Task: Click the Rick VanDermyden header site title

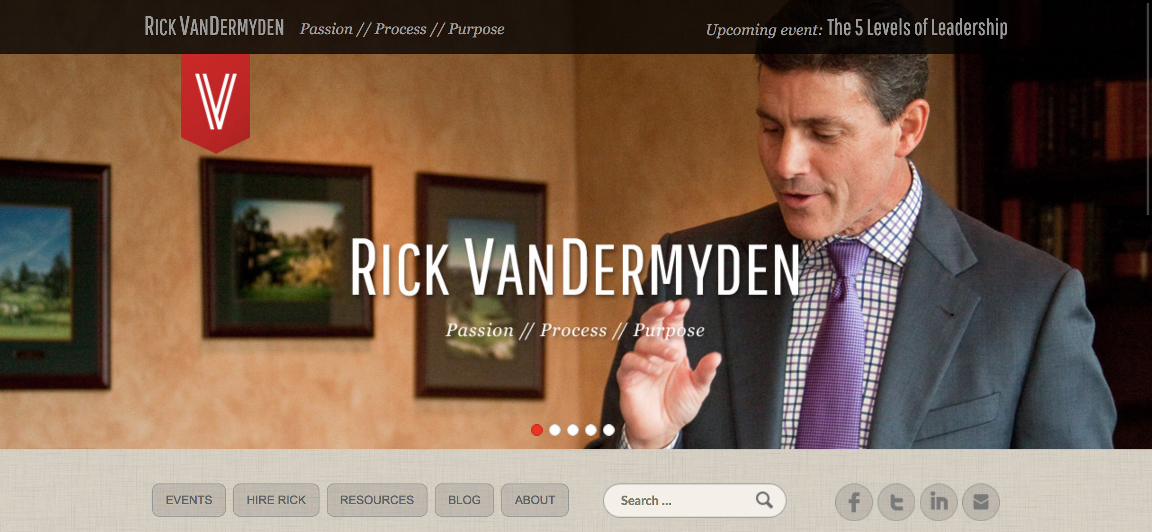Action: 214,27
